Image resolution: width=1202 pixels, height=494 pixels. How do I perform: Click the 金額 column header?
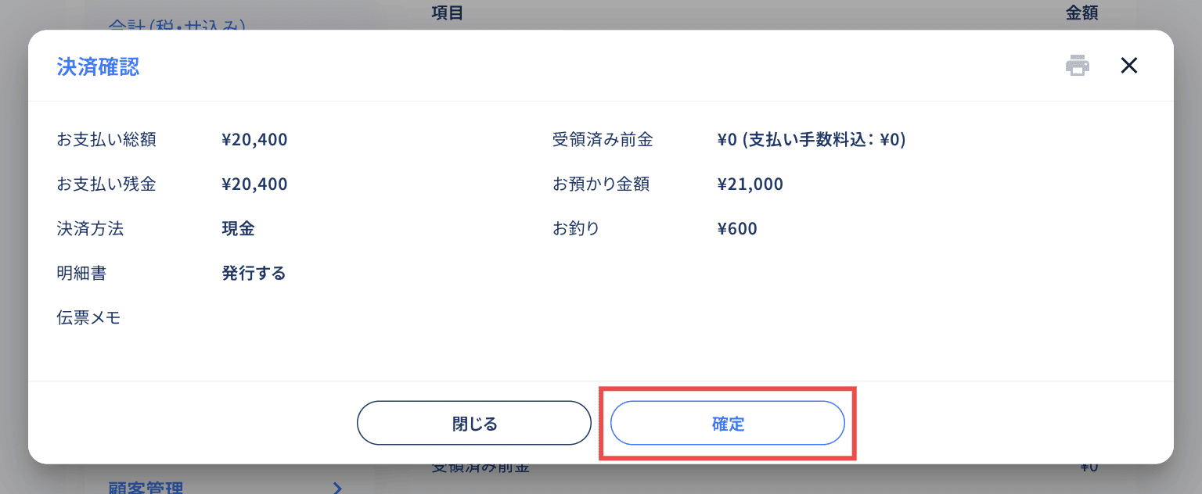1083,13
